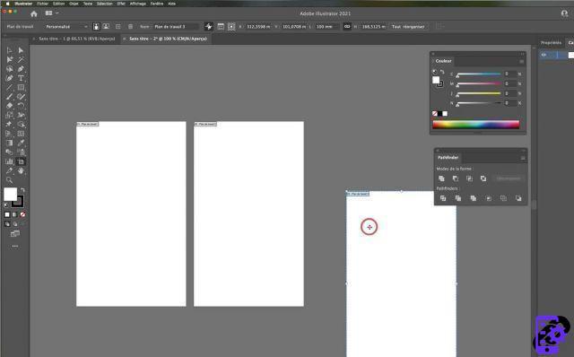Select the Pathfinder panel tab
The image size is (574, 357).
tap(448, 158)
